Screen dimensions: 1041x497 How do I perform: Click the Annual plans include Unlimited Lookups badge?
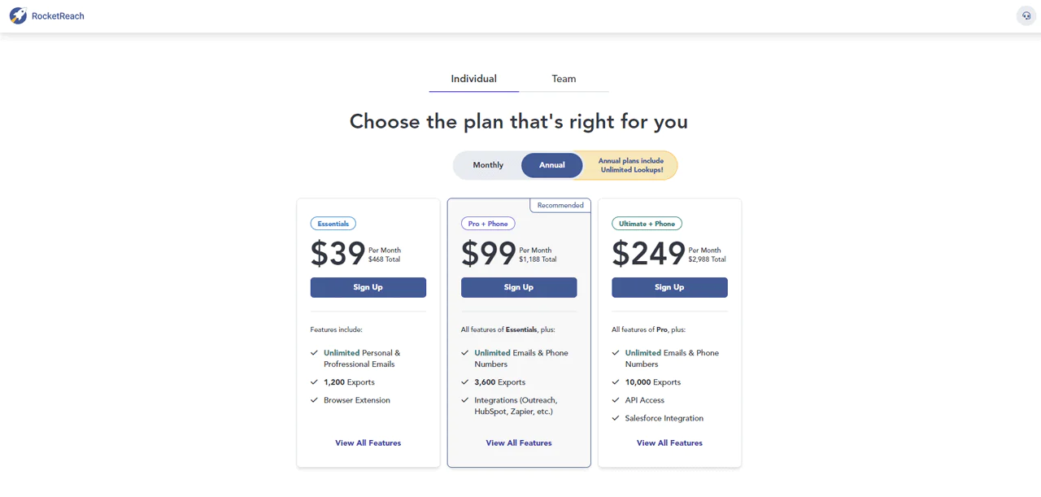630,164
